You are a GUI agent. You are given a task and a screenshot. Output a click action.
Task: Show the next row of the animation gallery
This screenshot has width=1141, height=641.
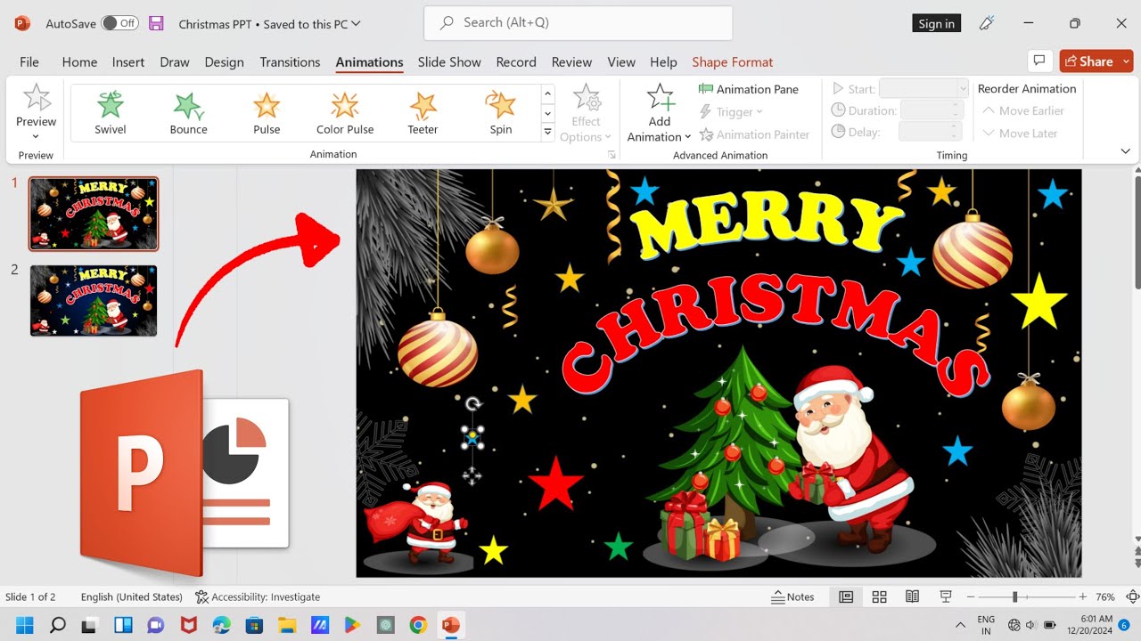(x=548, y=113)
